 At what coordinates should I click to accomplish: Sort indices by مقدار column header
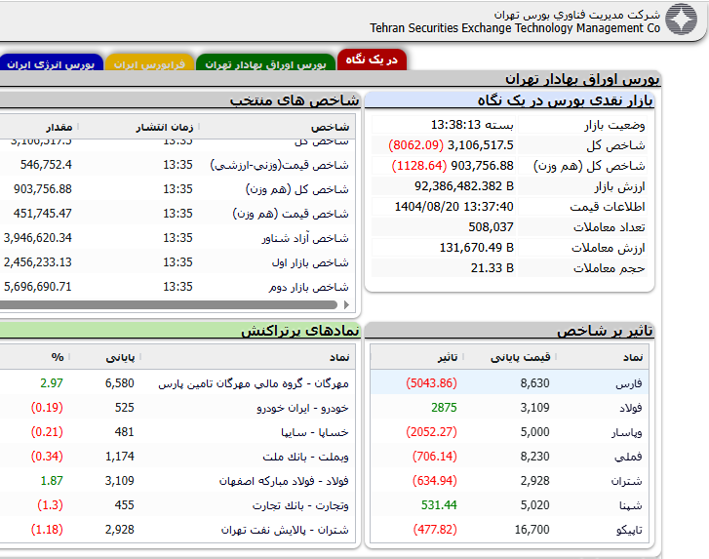tap(59, 127)
